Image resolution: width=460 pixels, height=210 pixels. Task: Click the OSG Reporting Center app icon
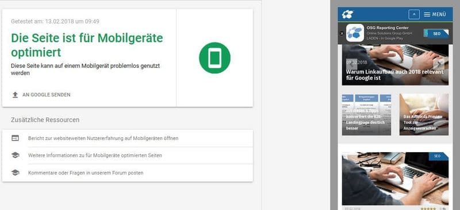pos(355,33)
